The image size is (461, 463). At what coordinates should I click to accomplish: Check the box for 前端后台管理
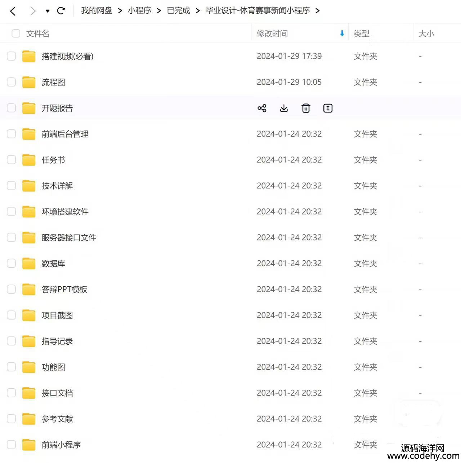click(x=12, y=134)
